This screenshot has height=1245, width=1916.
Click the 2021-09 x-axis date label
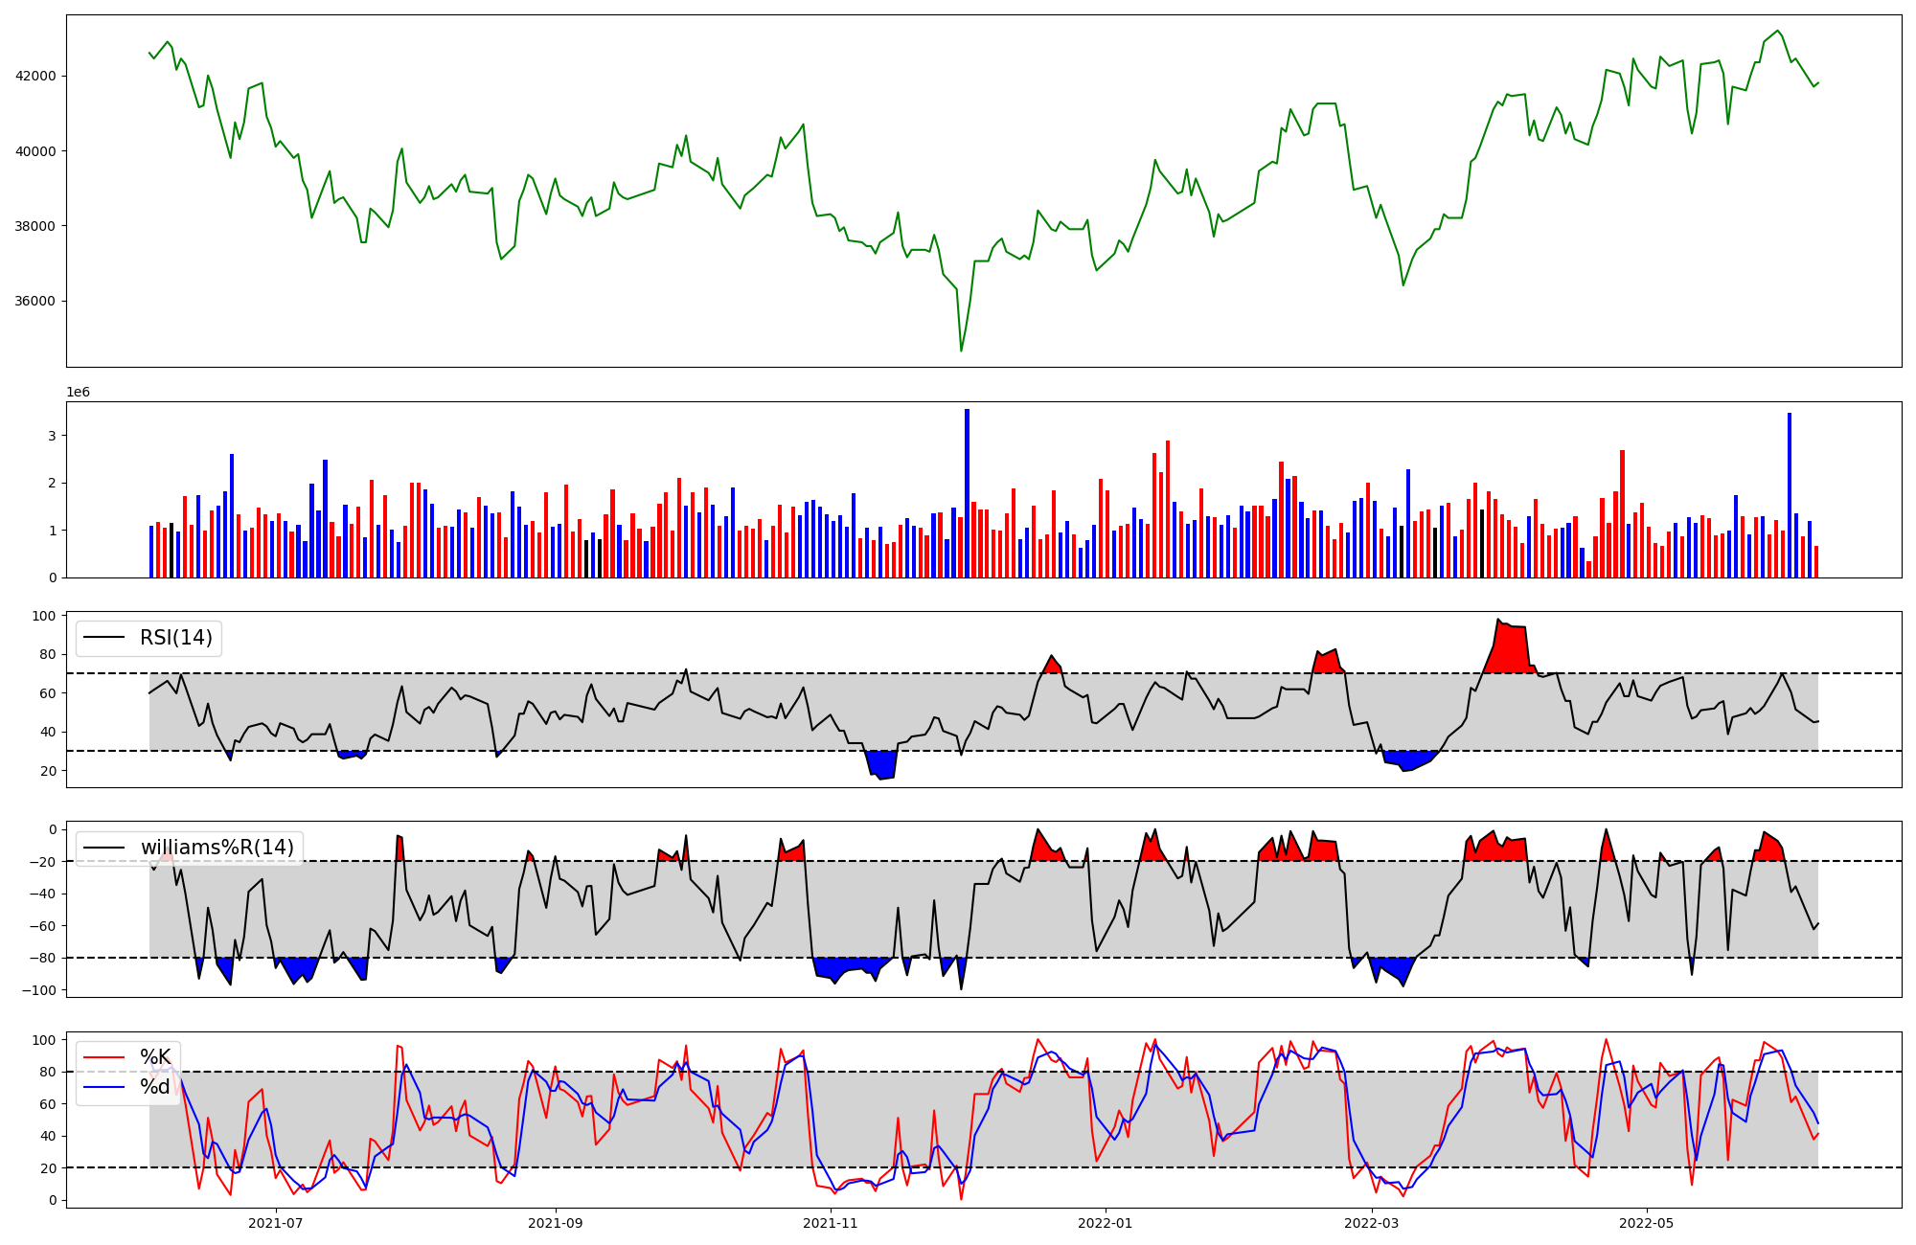point(556,1223)
